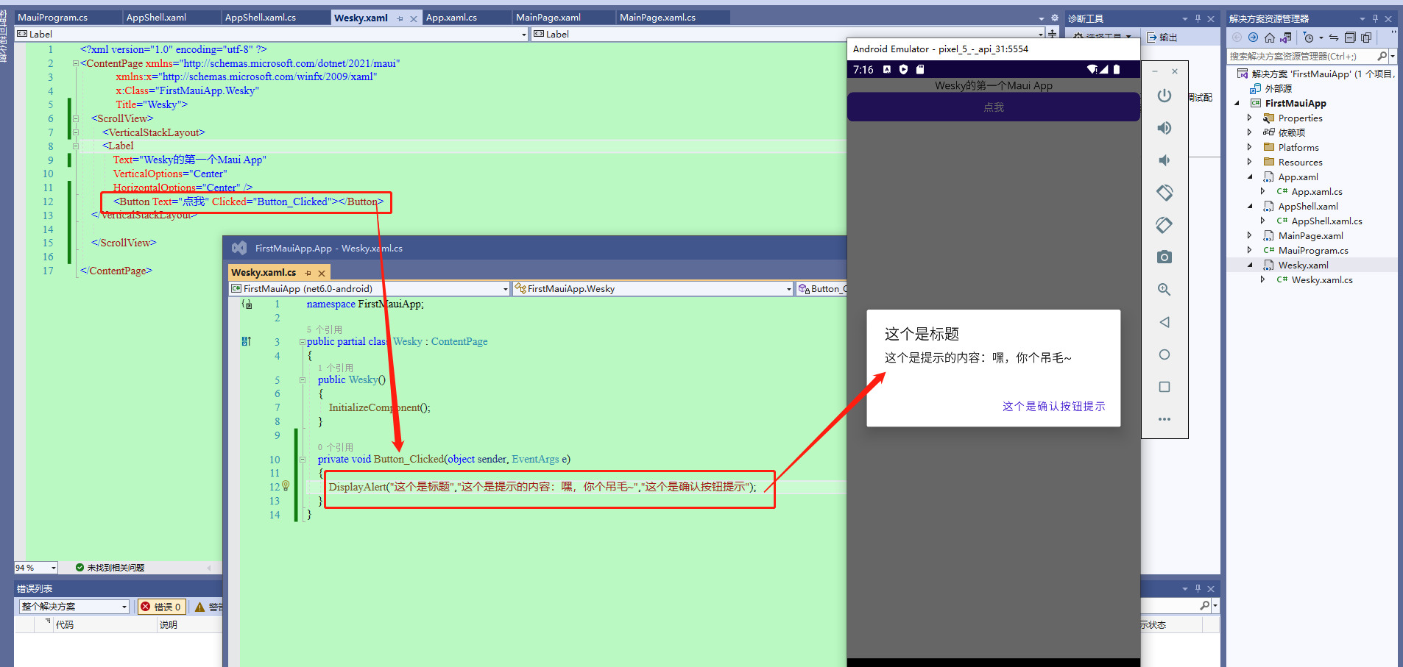
Task: Tap emulator Overview square button
Action: click(1164, 387)
